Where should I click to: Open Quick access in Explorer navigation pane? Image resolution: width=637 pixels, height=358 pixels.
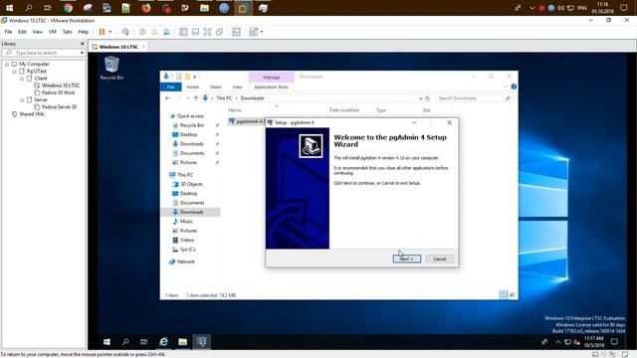tap(190, 116)
